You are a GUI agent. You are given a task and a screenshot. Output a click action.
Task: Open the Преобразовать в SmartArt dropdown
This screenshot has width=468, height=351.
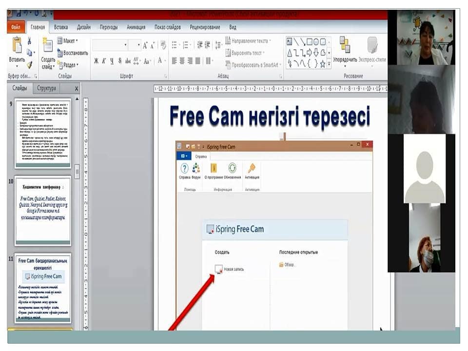253,65
